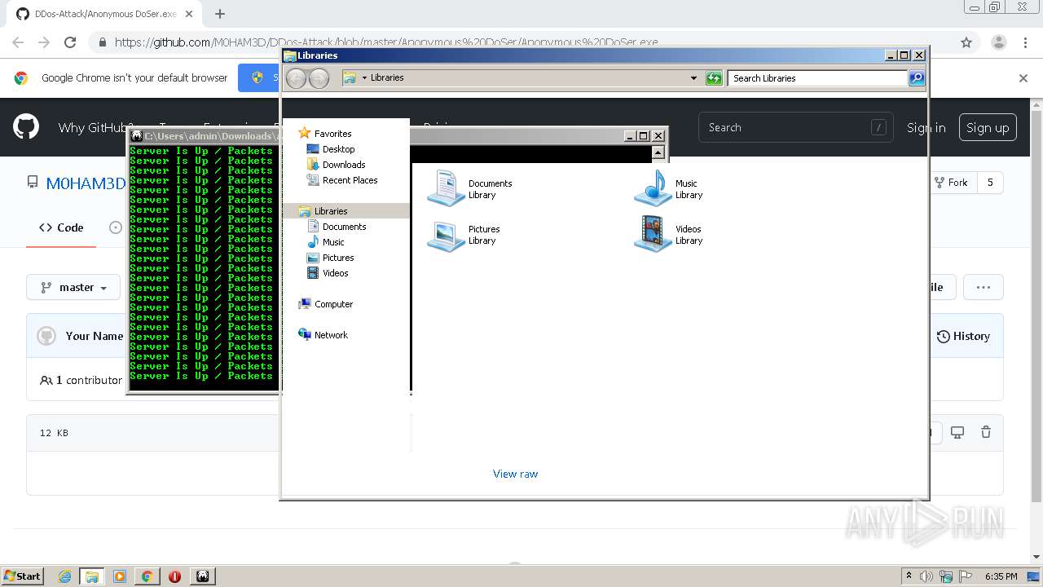Dismiss the default browser notification bar
1043x587 pixels.
(x=1023, y=78)
